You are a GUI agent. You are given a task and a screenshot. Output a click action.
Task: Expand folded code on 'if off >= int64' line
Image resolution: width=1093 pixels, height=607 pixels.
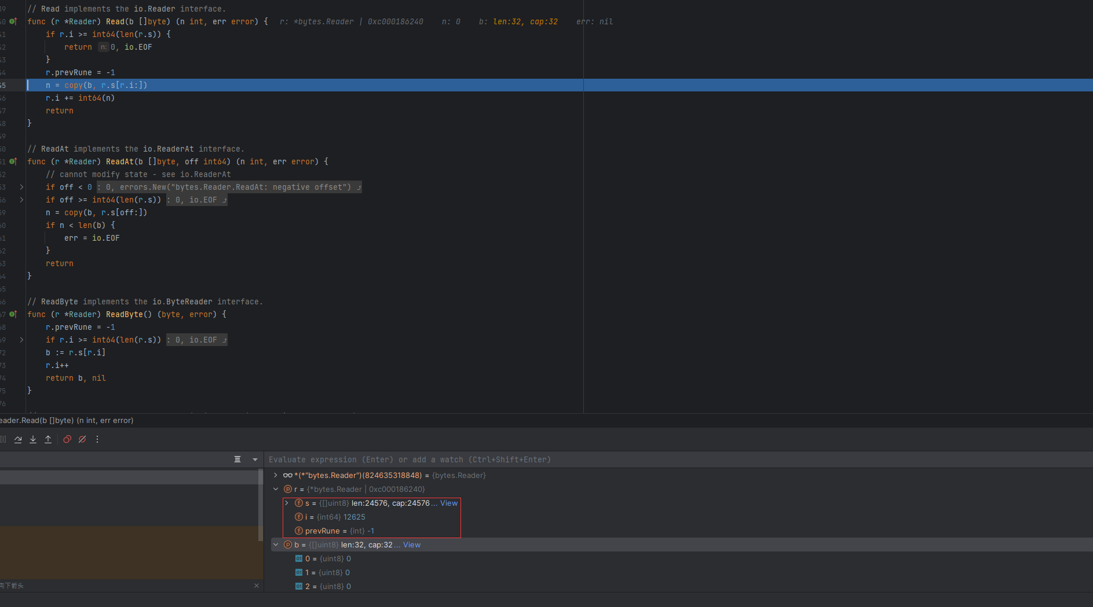pyautogui.click(x=21, y=200)
